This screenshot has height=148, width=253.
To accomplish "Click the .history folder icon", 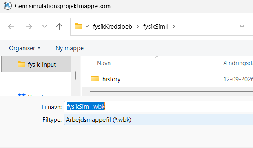I will click(x=95, y=78).
